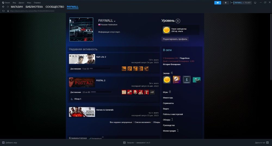Open Работы в мастерской link
The height and width of the screenshot is (146, 272).
pos(173,114)
